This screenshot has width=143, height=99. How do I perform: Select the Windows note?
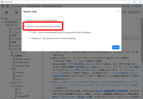(20, 73)
